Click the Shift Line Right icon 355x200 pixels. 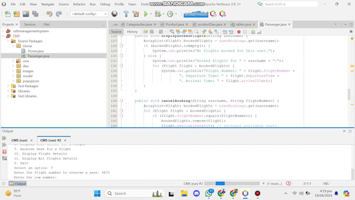[x=231, y=32]
